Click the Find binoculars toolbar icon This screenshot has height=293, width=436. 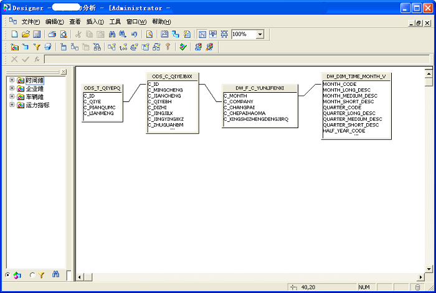click(x=111, y=34)
